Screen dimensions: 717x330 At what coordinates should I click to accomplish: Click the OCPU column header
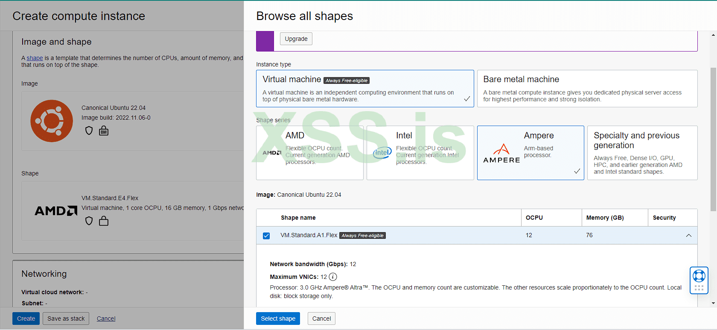pyautogui.click(x=534, y=218)
